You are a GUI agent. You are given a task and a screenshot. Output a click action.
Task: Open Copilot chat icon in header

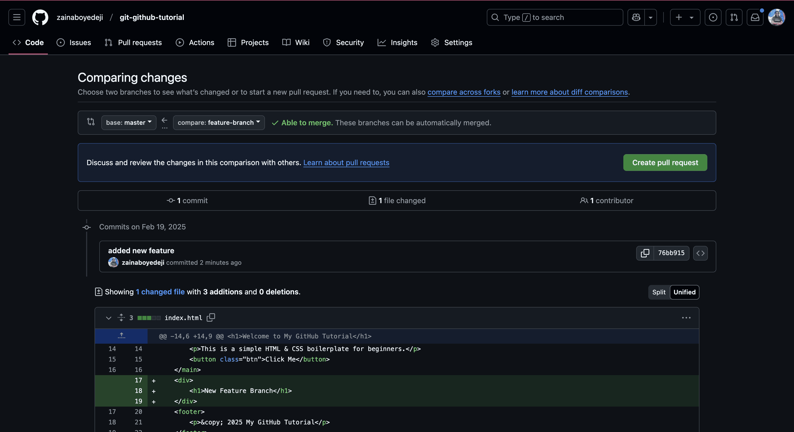(636, 17)
